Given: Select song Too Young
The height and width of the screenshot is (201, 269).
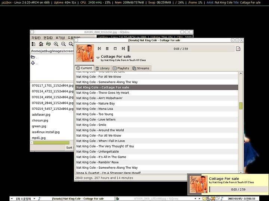Looking at the screenshot, I should click(157, 114).
